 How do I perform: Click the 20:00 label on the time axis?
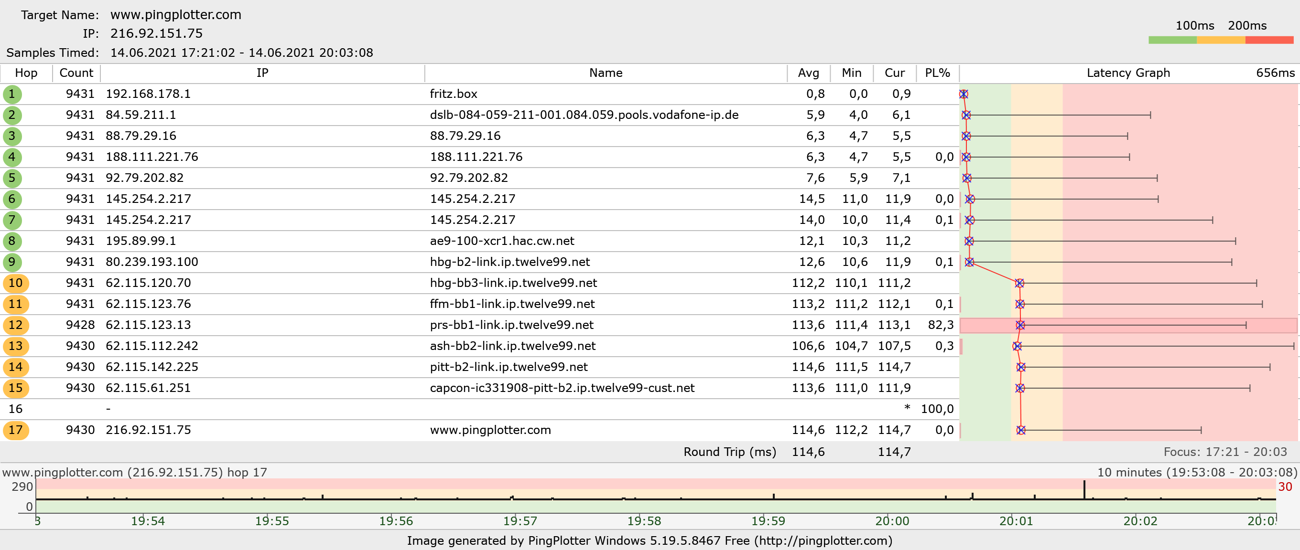892,521
